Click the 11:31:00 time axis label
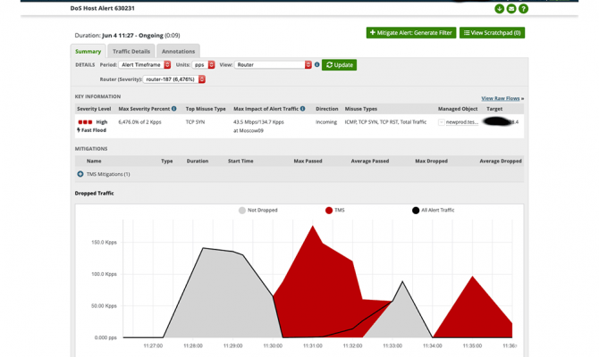Image resolution: width=599 pixels, height=357 pixels. tap(313, 346)
